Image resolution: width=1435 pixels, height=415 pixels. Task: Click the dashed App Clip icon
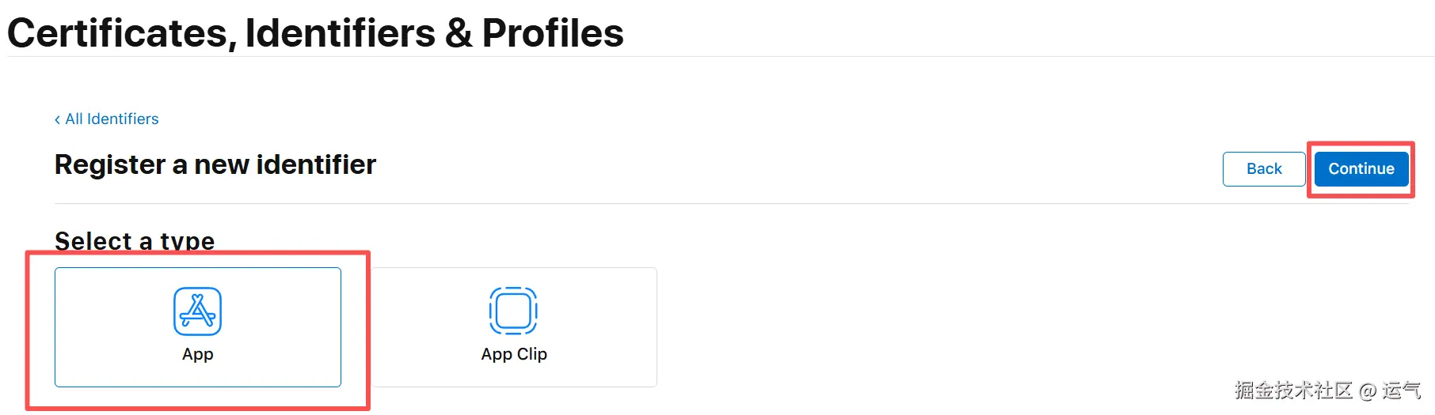(x=513, y=311)
